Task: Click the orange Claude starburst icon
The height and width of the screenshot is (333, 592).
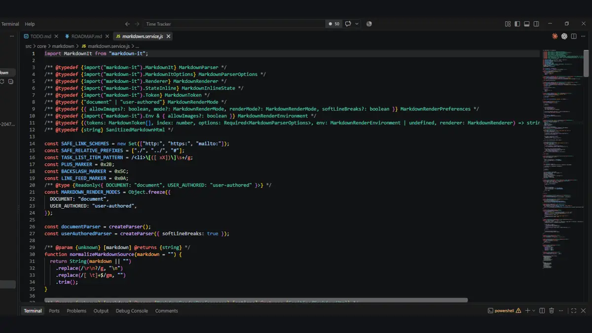Action: pyautogui.click(x=555, y=36)
